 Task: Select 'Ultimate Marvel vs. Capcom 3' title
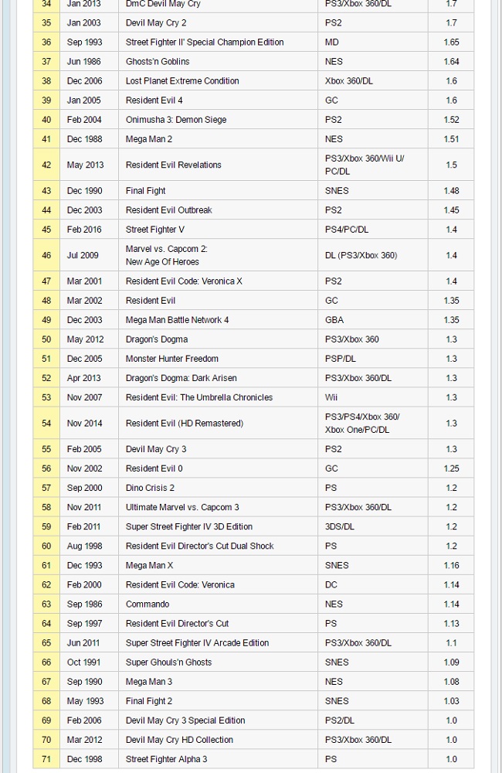pos(182,508)
